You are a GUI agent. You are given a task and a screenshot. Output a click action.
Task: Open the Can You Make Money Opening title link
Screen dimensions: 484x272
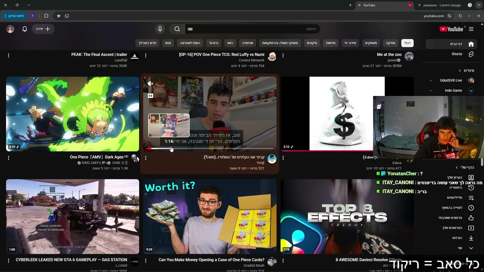pyautogui.click(x=211, y=260)
